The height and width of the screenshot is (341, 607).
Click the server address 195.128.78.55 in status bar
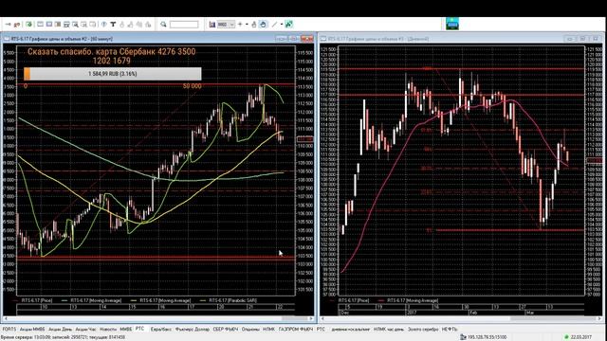tap(487, 337)
